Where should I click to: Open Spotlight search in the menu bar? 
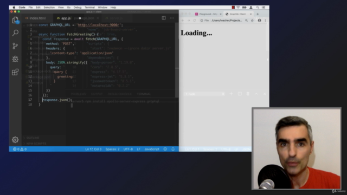(x=258, y=7)
